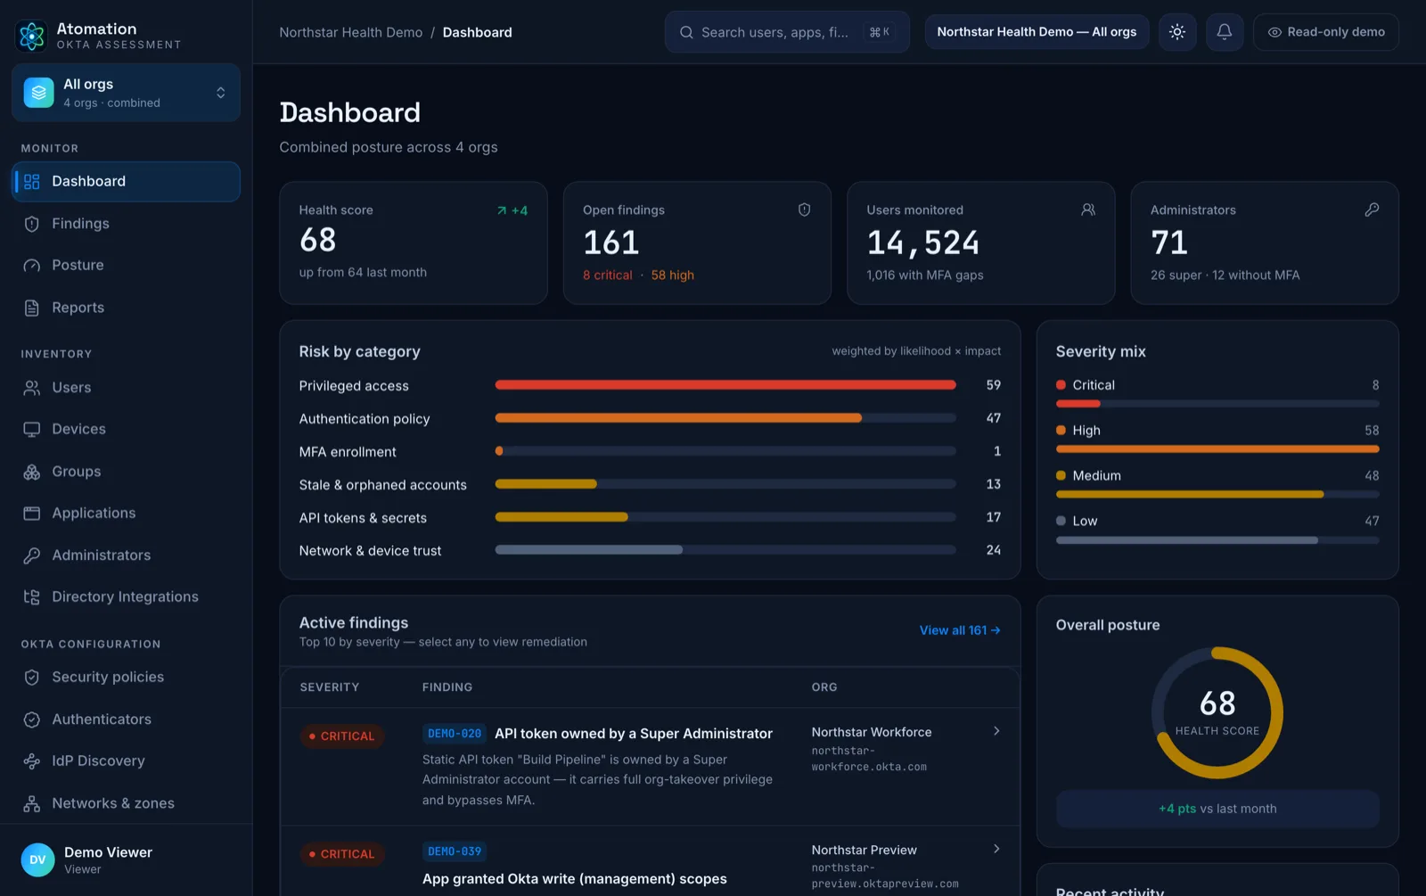
Task: Click the search users, apps input field
Action: point(787,32)
